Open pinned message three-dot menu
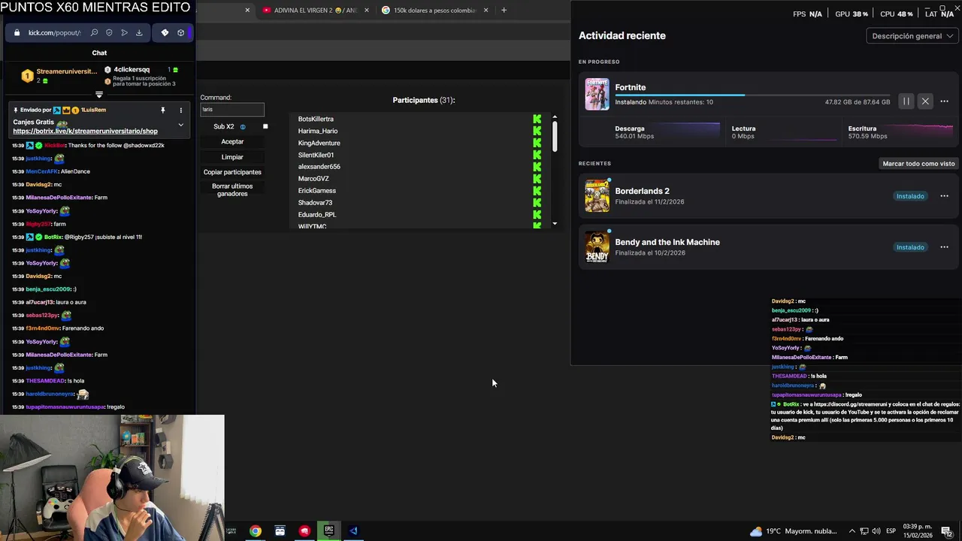 [180, 110]
